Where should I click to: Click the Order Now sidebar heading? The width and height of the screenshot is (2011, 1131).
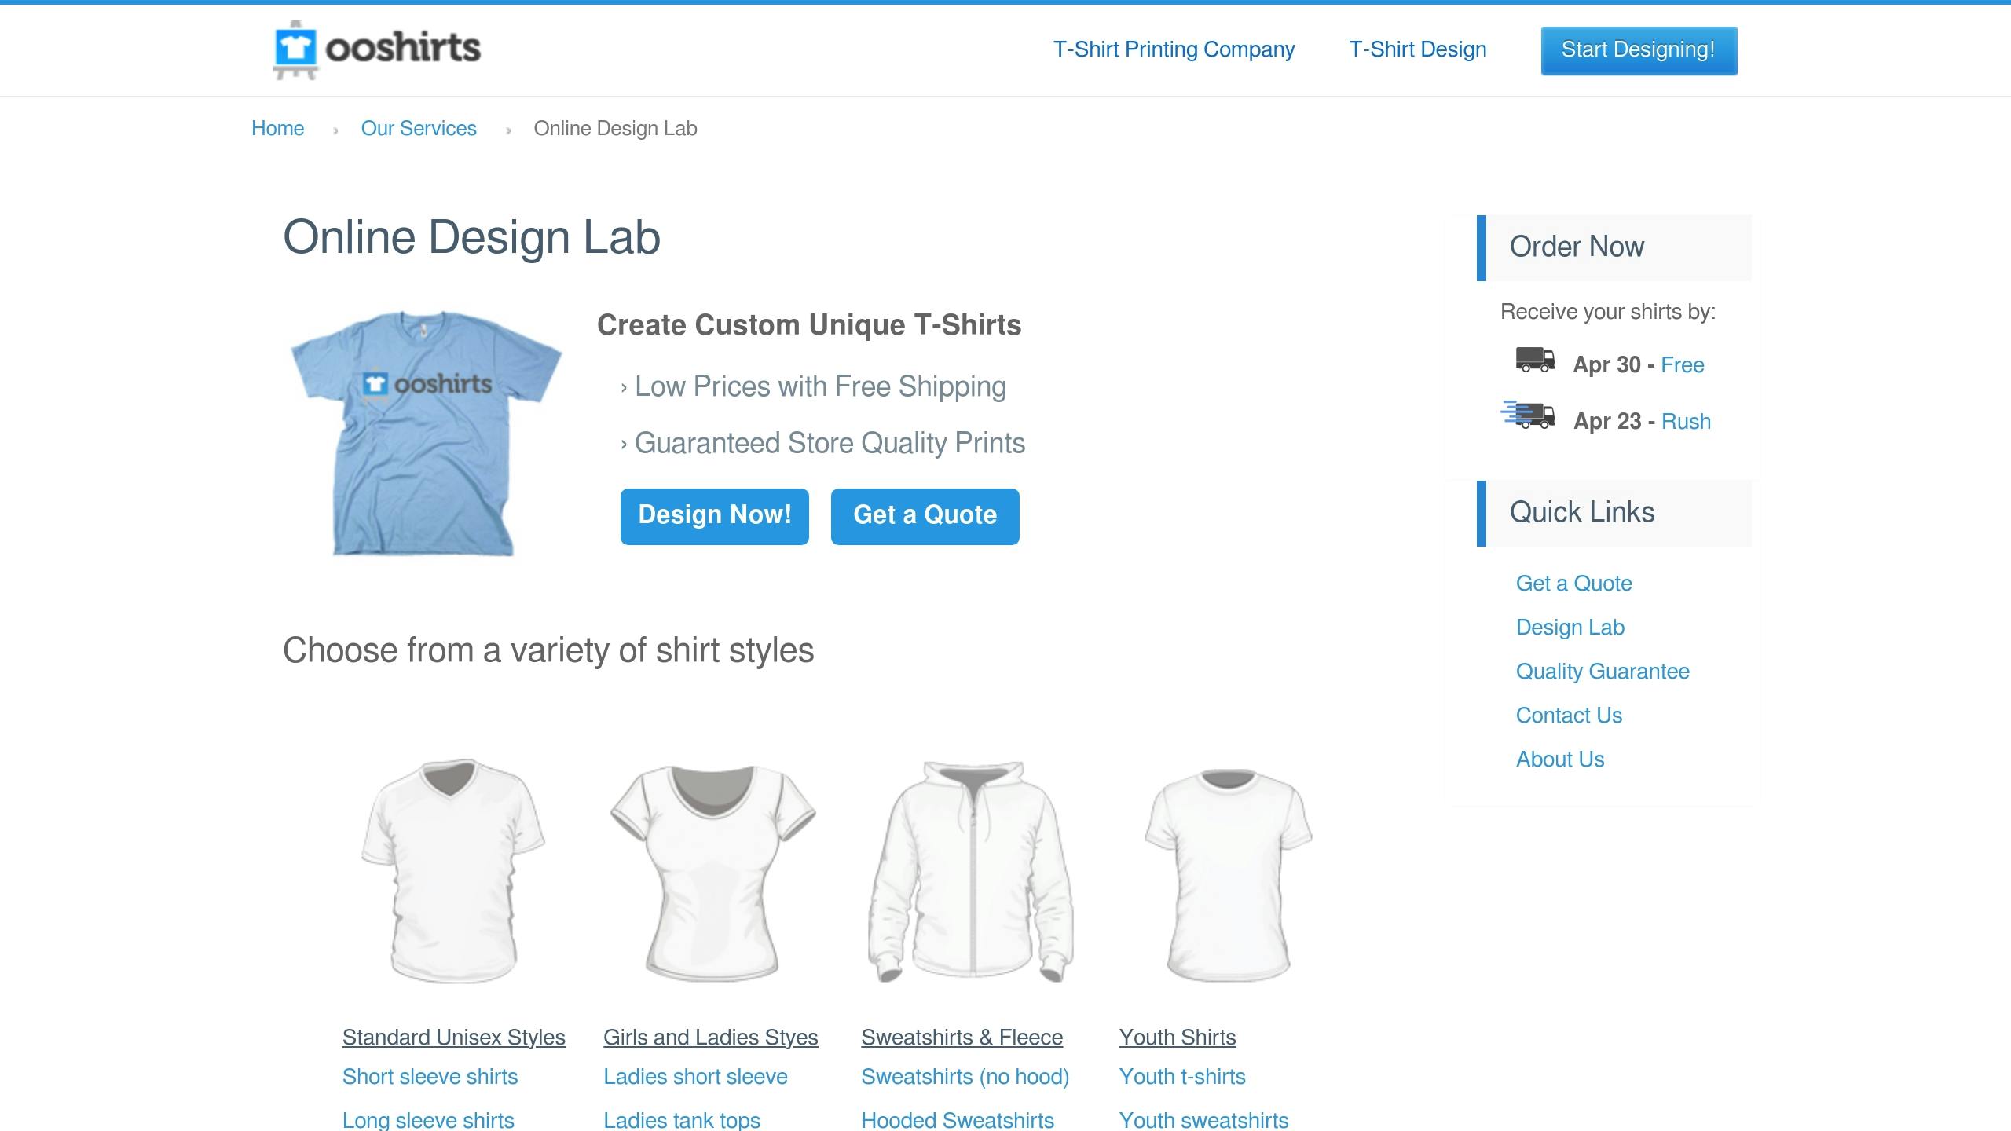pyautogui.click(x=1577, y=247)
